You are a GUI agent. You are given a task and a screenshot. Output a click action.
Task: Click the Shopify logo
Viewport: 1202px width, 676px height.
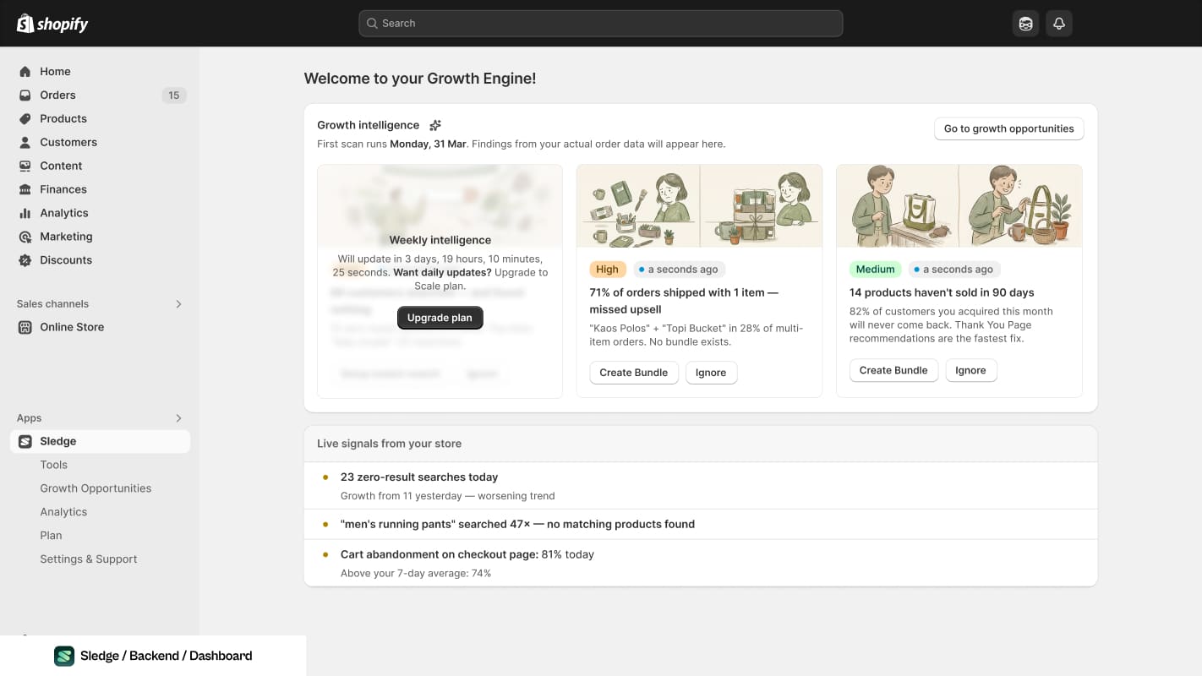(x=52, y=24)
